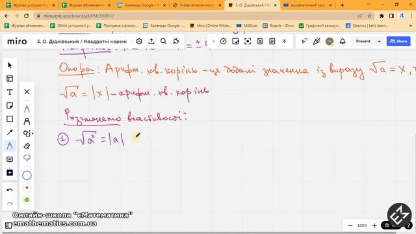Click the 100% zoom level
Viewport: 416px width, 234px height.
(x=362, y=226)
